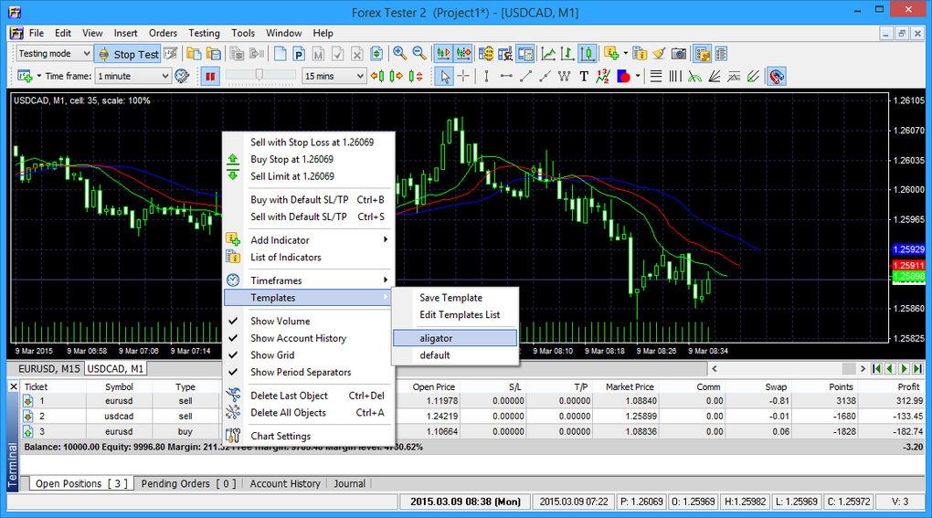The height and width of the screenshot is (518, 932).
Task: Pause the test with the red pause button
Action: coord(210,76)
